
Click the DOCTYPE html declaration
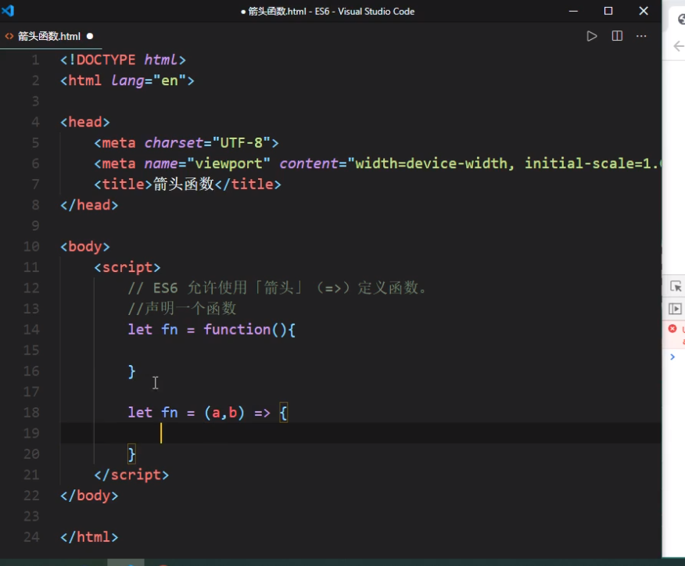pos(124,60)
